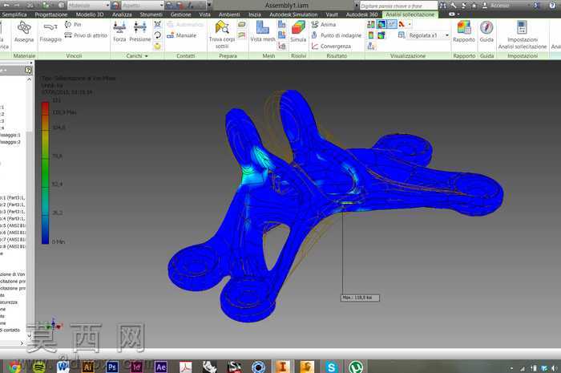Add a Pin constraint

point(73,24)
